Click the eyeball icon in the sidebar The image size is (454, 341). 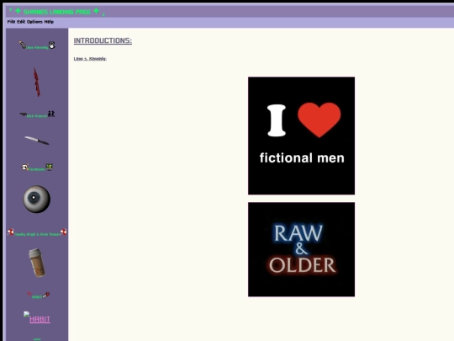pyautogui.click(x=37, y=200)
